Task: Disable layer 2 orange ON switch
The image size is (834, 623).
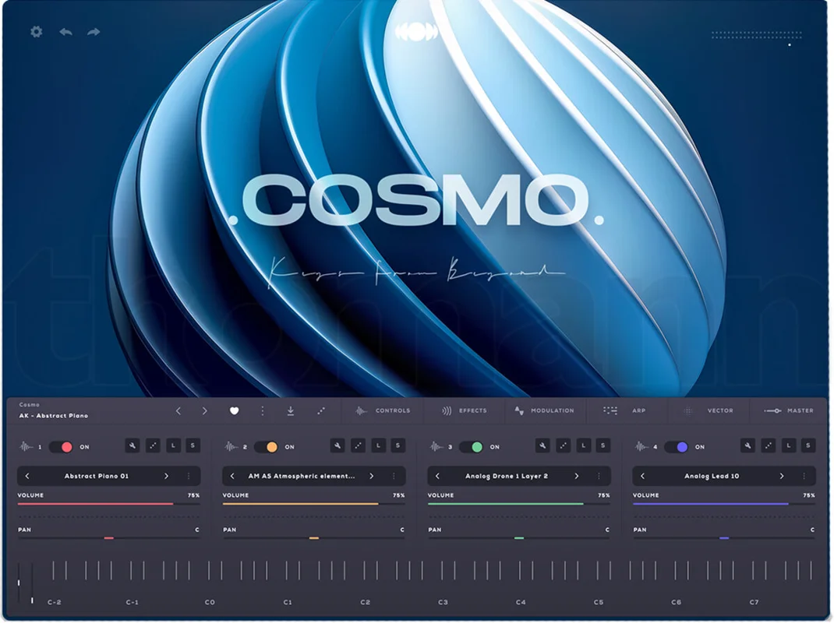Action: click(266, 447)
